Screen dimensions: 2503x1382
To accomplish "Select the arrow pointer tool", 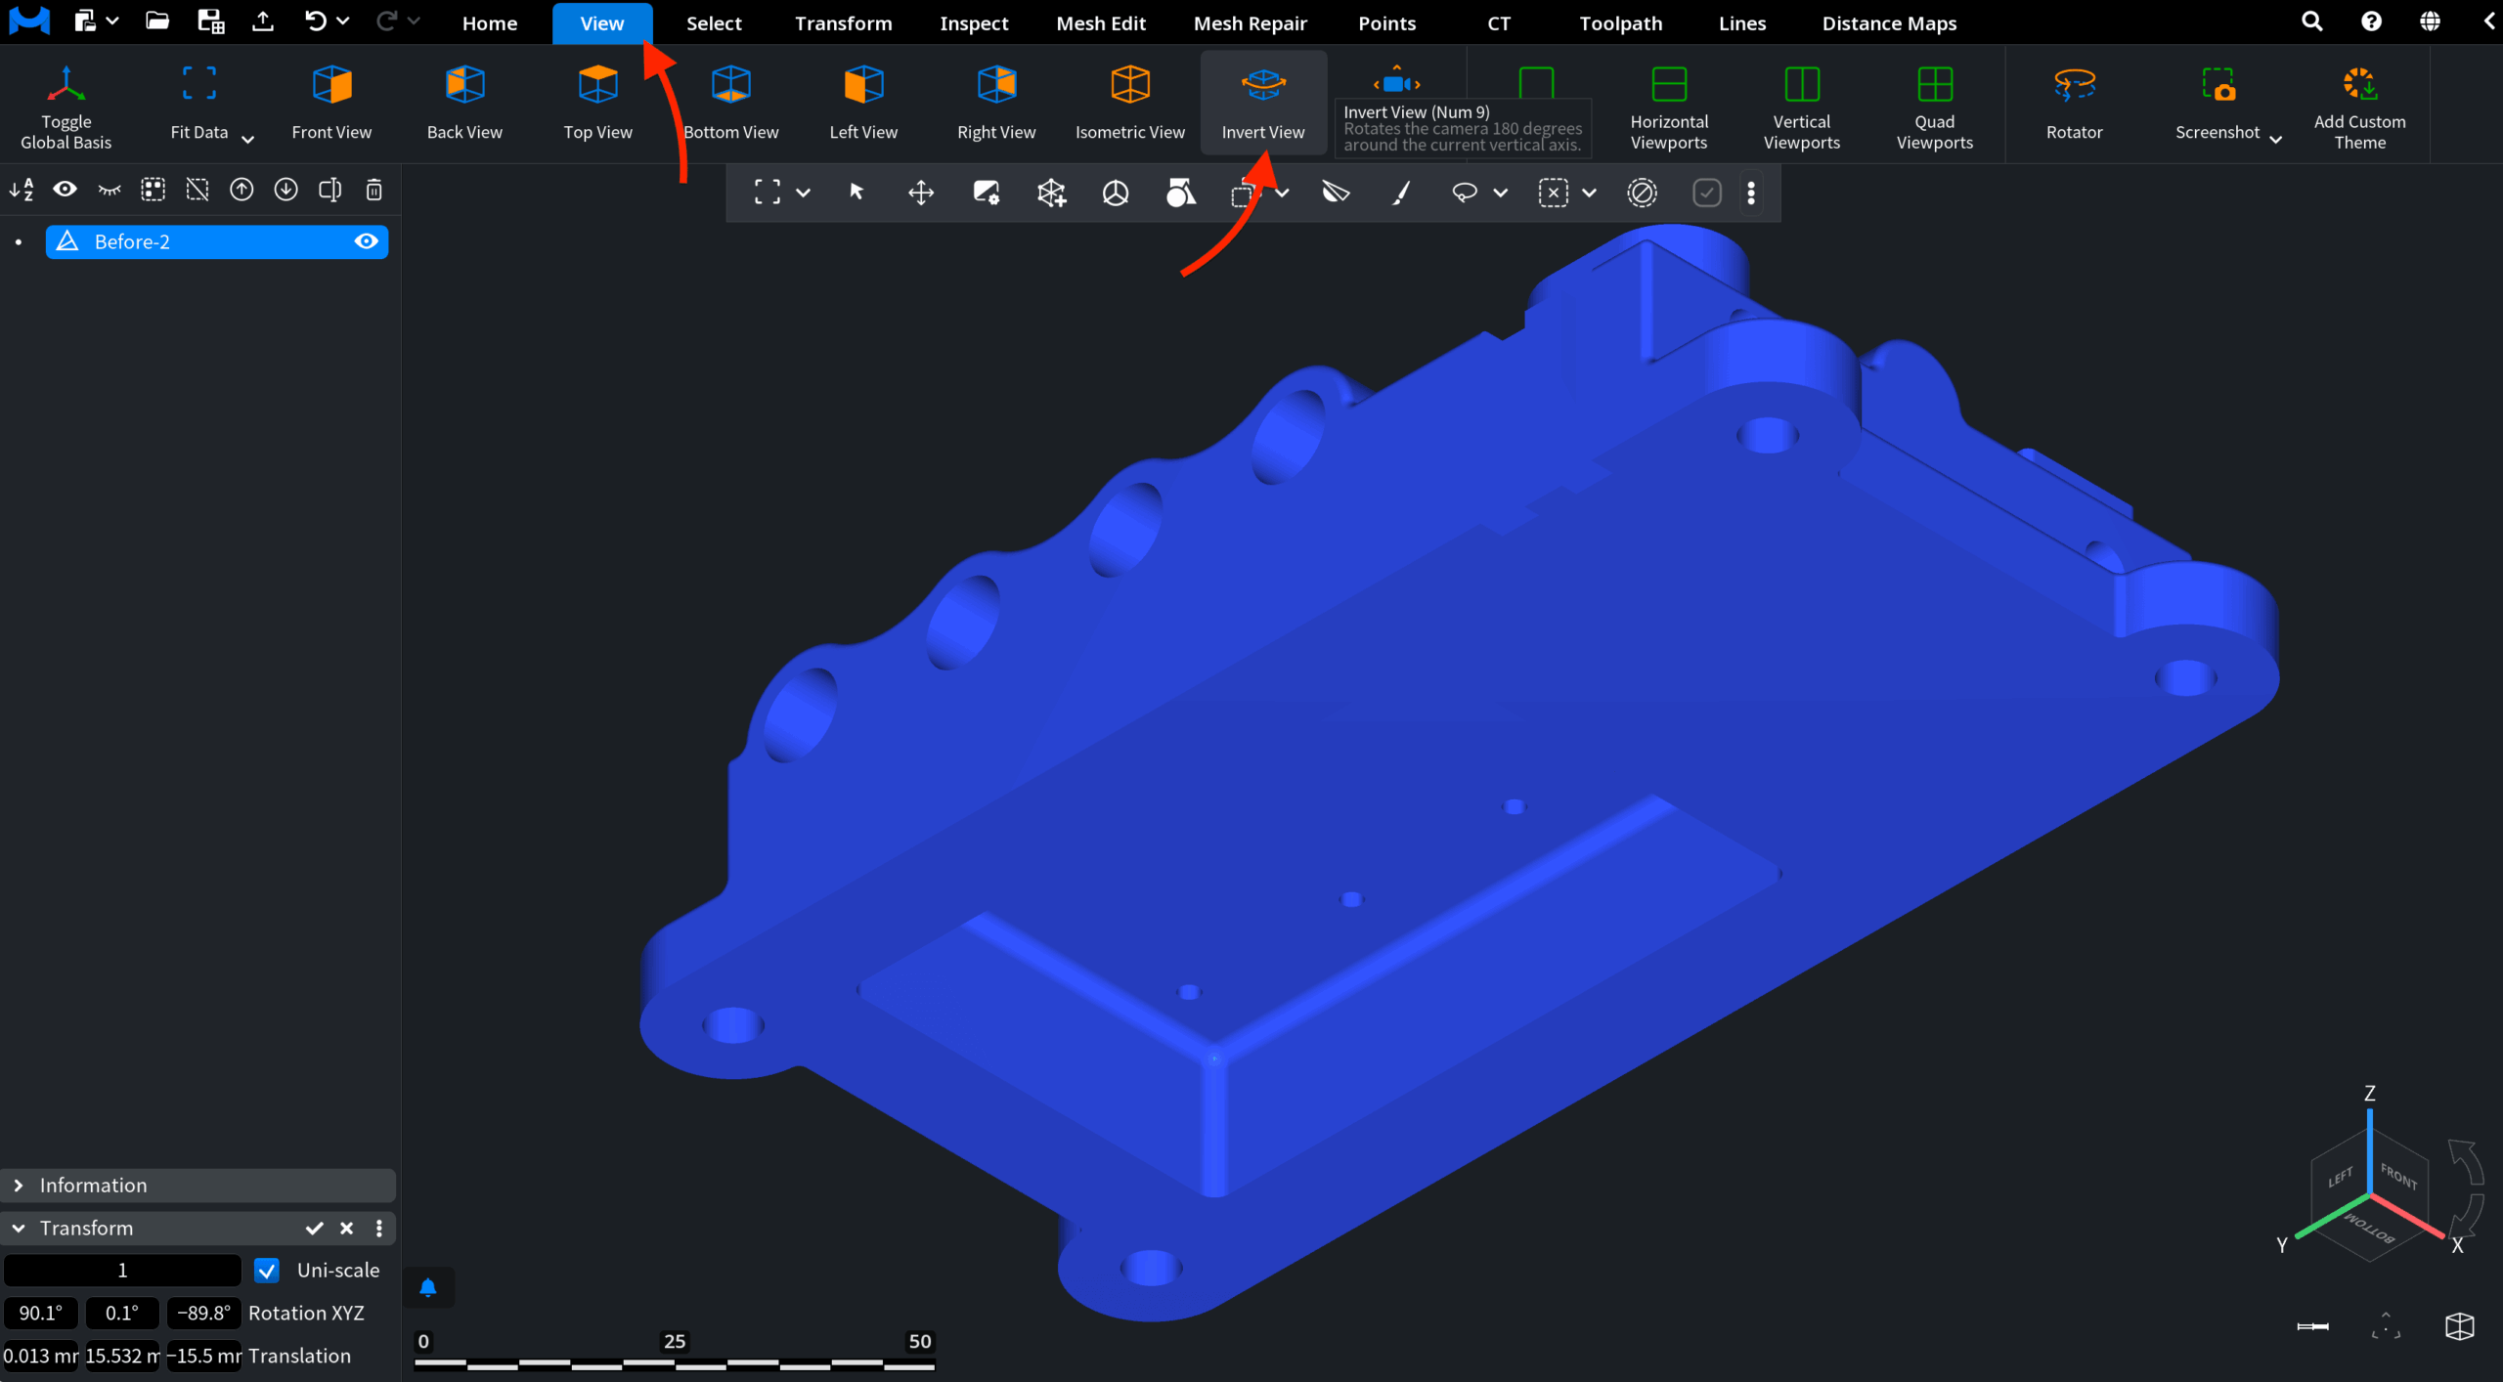I will (856, 193).
